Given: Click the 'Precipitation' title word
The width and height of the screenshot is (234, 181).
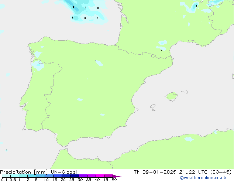Looking at the screenshot, I should [x=16, y=172].
